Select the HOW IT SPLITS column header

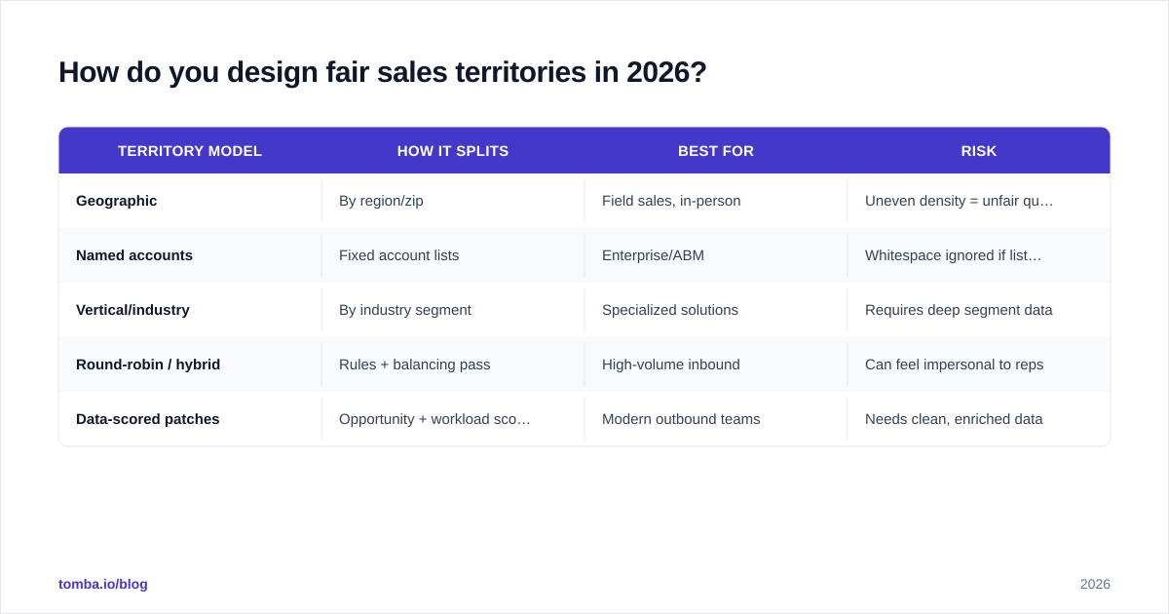(x=453, y=151)
